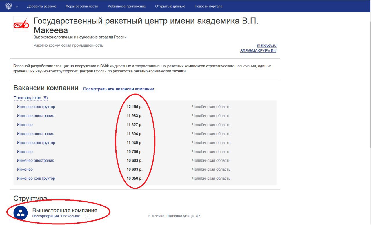The image size is (371, 225).
Task: Open the Инженер vacancy paying 10 603 р.
Action: (x=25, y=169)
